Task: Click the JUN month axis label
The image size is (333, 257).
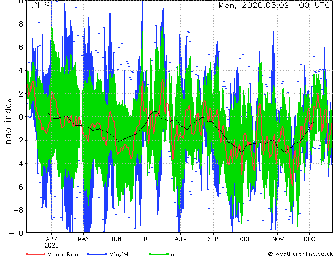Action: coord(116,239)
